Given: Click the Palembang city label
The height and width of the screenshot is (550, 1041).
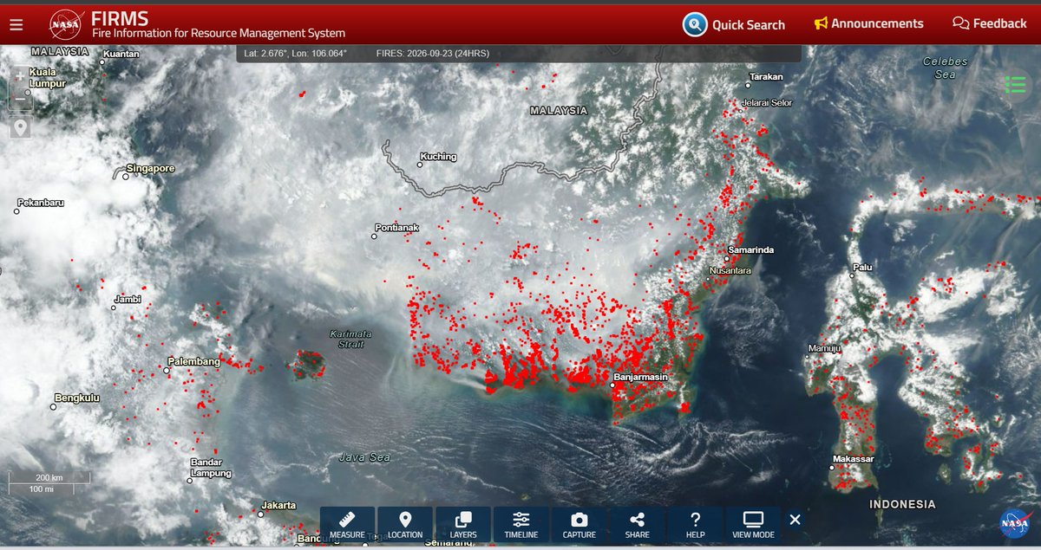Looking at the screenshot, I should coord(194,361).
